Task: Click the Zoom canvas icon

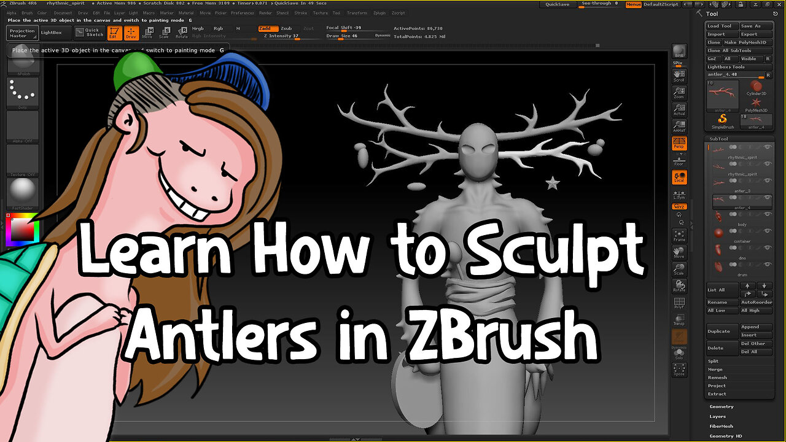Action: click(x=679, y=93)
